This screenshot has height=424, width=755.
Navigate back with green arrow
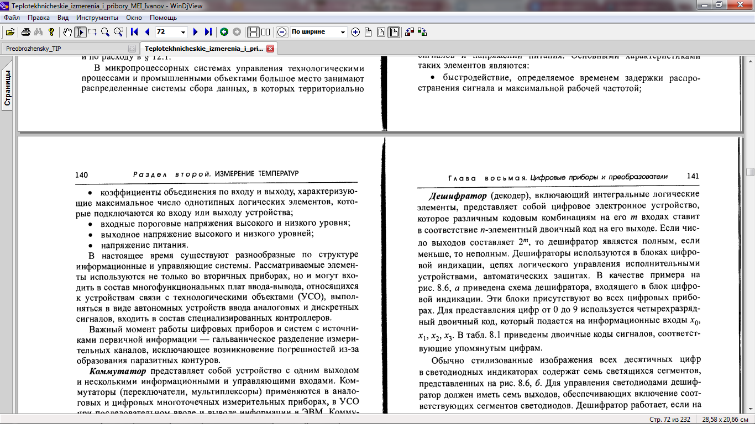click(224, 32)
